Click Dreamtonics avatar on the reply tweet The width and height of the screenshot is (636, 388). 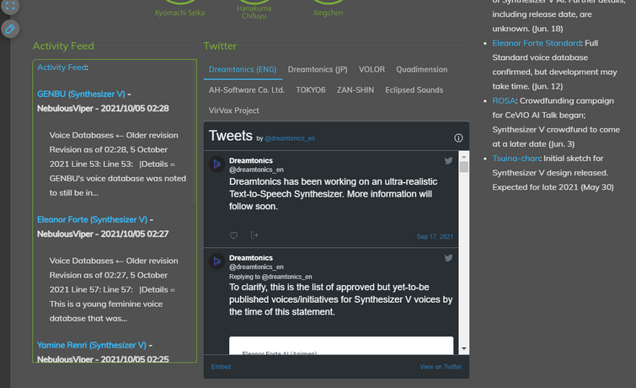217,261
